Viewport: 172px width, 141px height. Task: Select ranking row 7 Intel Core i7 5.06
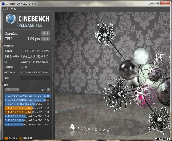click(x=27, y=120)
